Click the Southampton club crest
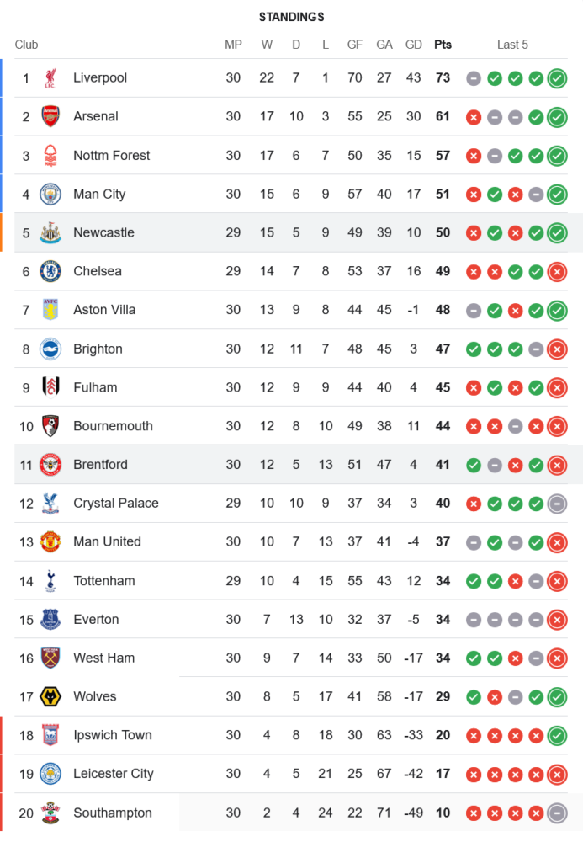Screen dimensions: 583x842 click(x=50, y=813)
